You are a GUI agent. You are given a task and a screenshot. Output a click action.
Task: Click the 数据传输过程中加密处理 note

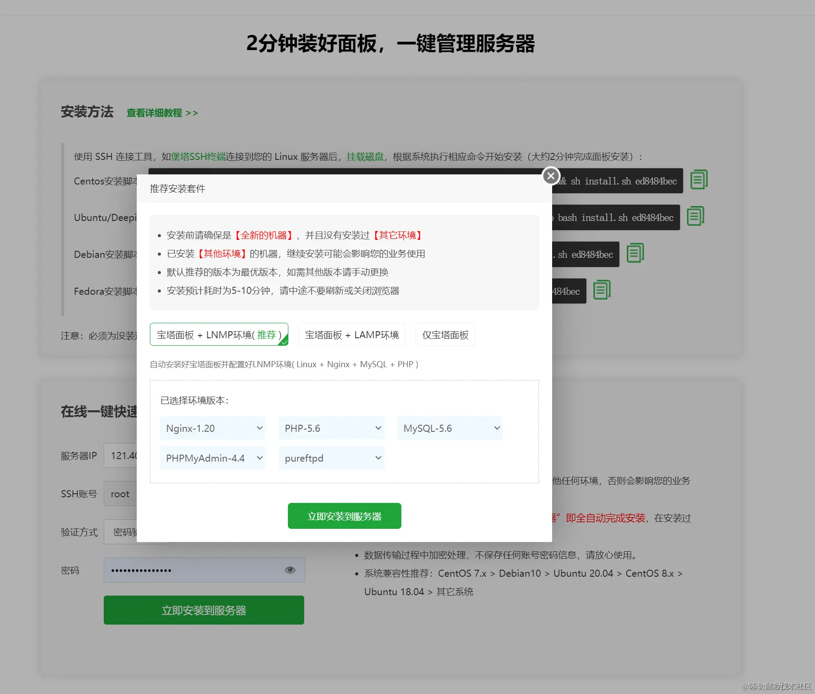click(x=500, y=555)
